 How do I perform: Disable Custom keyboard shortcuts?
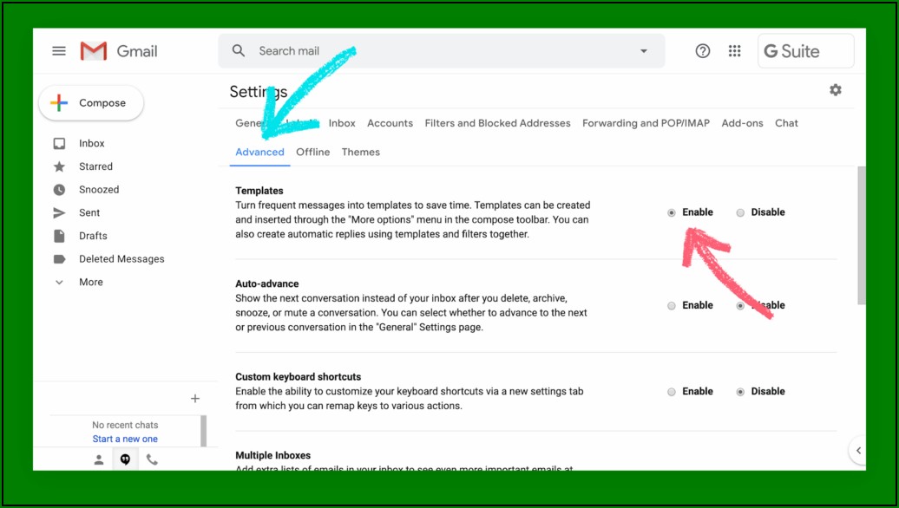740,392
